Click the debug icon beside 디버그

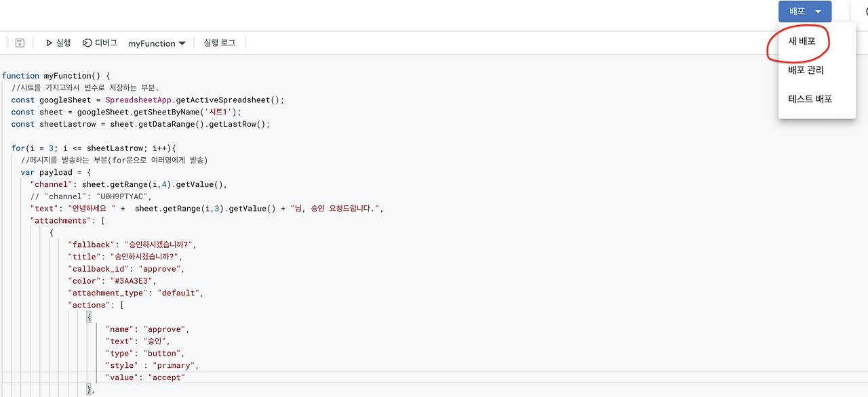[88, 42]
